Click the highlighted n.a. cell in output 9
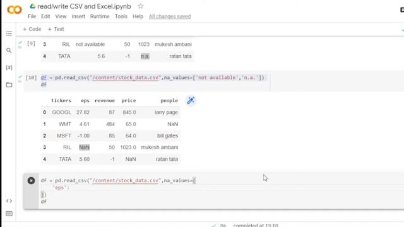The height and width of the screenshot is (227, 404). [x=145, y=56]
